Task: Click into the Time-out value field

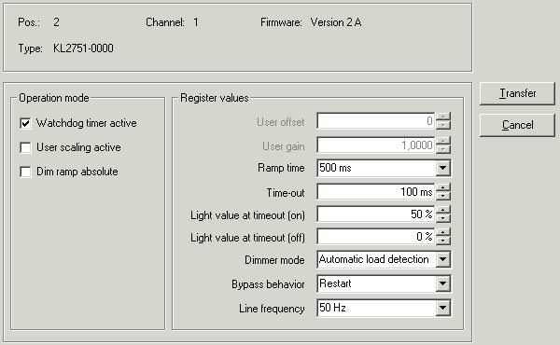Action: (376, 192)
